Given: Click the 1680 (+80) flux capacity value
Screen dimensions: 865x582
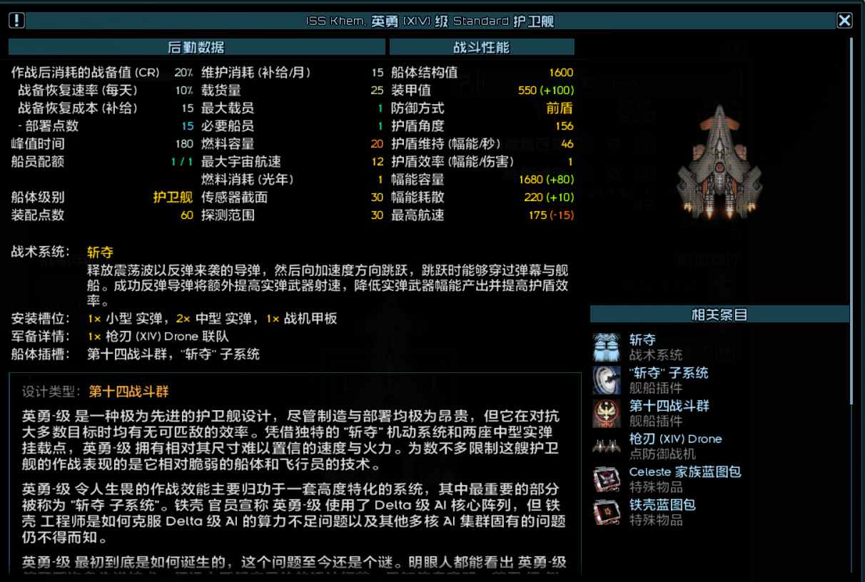Looking at the screenshot, I should coord(547,180).
